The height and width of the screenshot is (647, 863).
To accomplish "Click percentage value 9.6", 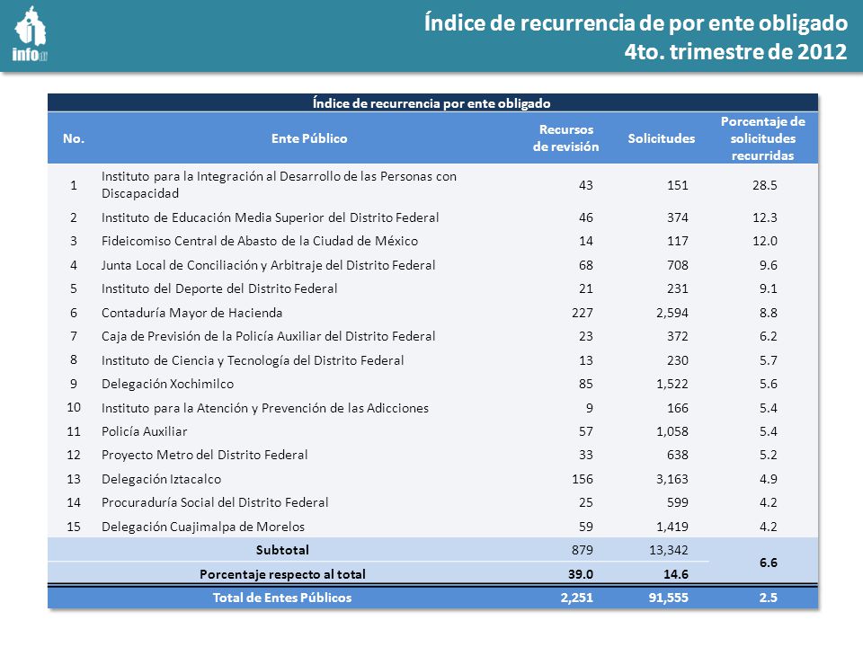I will click(769, 265).
